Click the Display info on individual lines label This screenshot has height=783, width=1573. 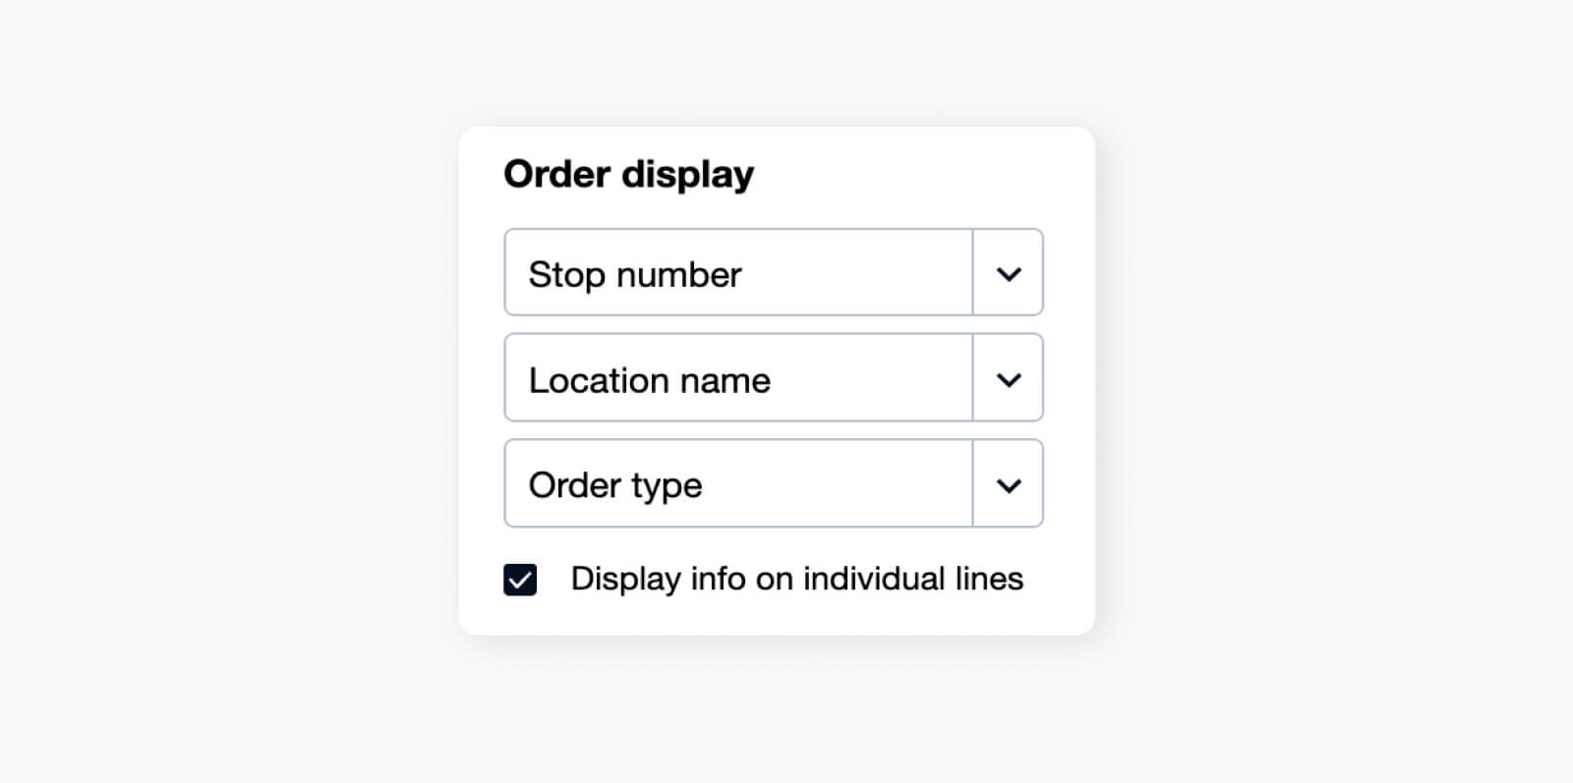click(796, 580)
